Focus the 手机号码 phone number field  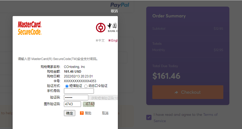(x=79, y=91)
